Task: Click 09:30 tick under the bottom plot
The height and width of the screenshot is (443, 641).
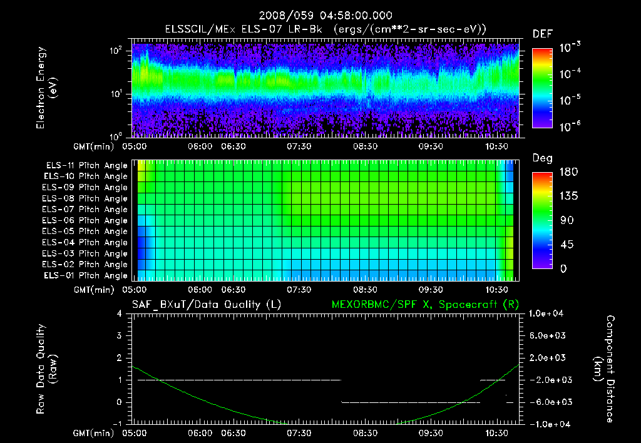Action: tap(431, 433)
